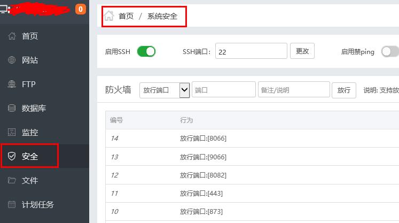
Task: Enable the 启用禁ping switch
Action: point(390,51)
